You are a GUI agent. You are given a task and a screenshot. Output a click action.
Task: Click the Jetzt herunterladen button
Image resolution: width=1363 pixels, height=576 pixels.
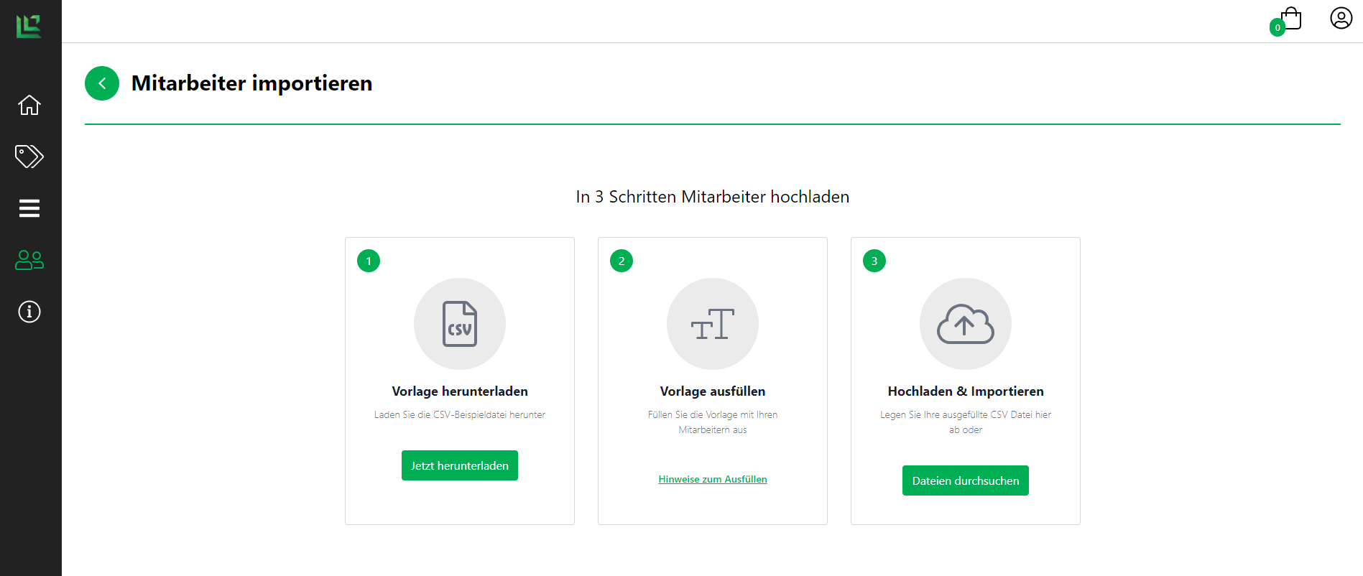pos(460,465)
